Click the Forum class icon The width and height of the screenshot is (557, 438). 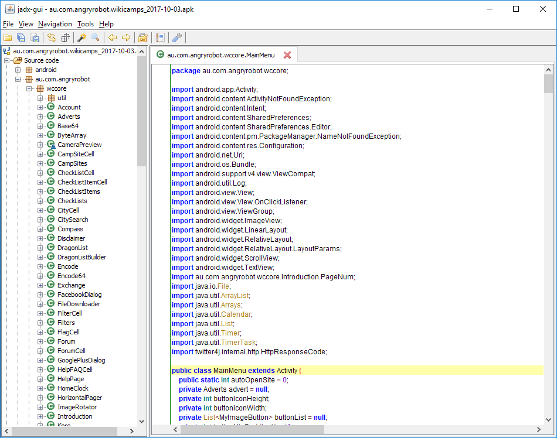coord(51,341)
